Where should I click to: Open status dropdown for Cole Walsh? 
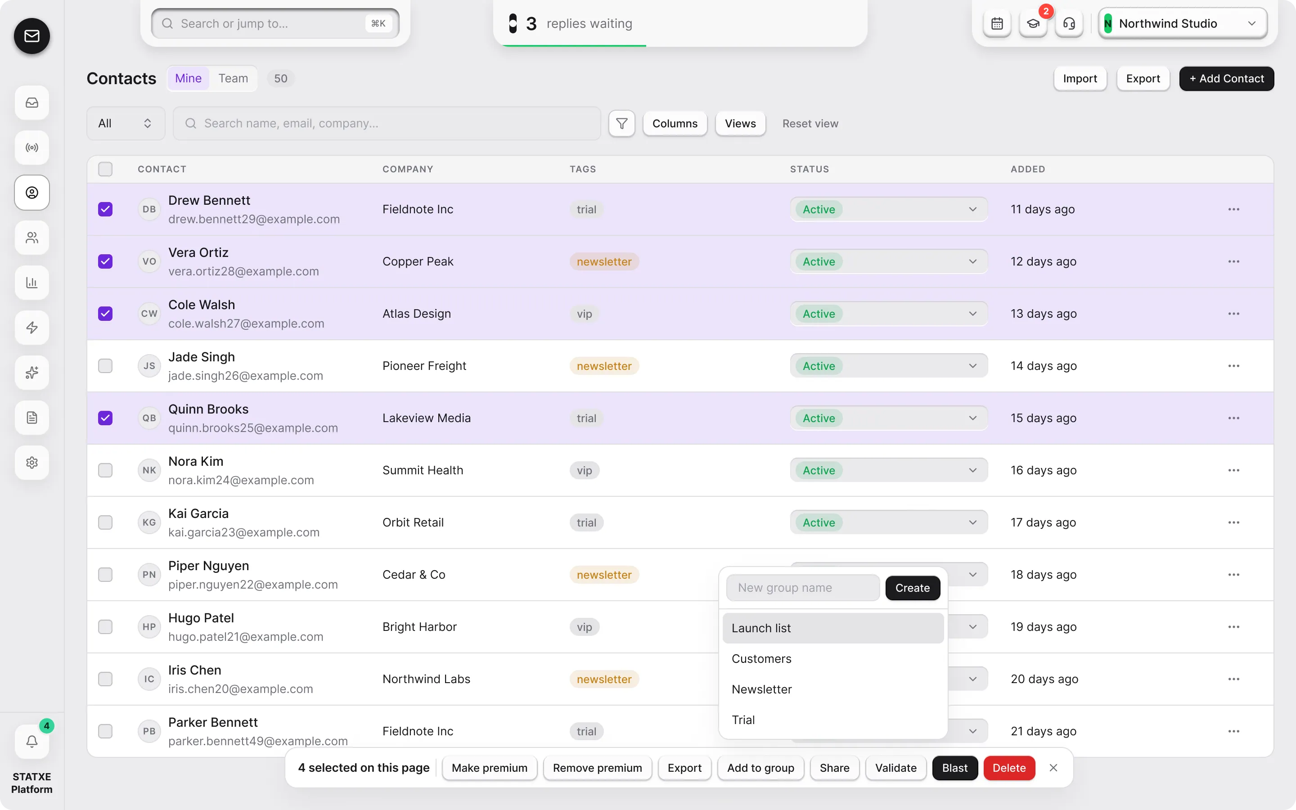(x=888, y=313)
